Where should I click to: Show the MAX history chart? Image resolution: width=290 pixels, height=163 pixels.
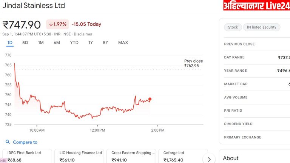(x=123, y=43)
